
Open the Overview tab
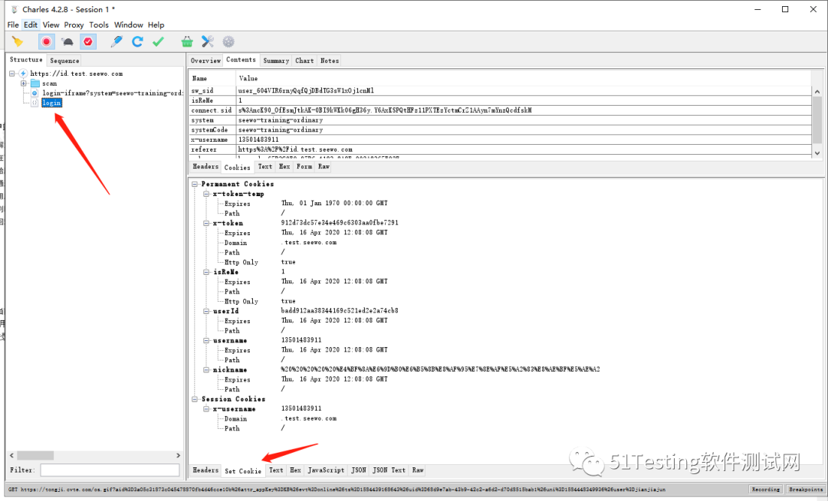pyautogui.click(x=205, y=61)
